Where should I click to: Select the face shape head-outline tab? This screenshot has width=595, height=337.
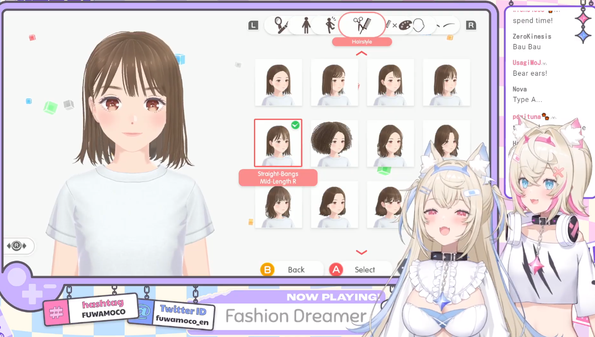[418, 25]
